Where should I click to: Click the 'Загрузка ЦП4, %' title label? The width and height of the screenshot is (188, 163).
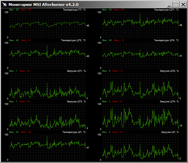[169, 102]
